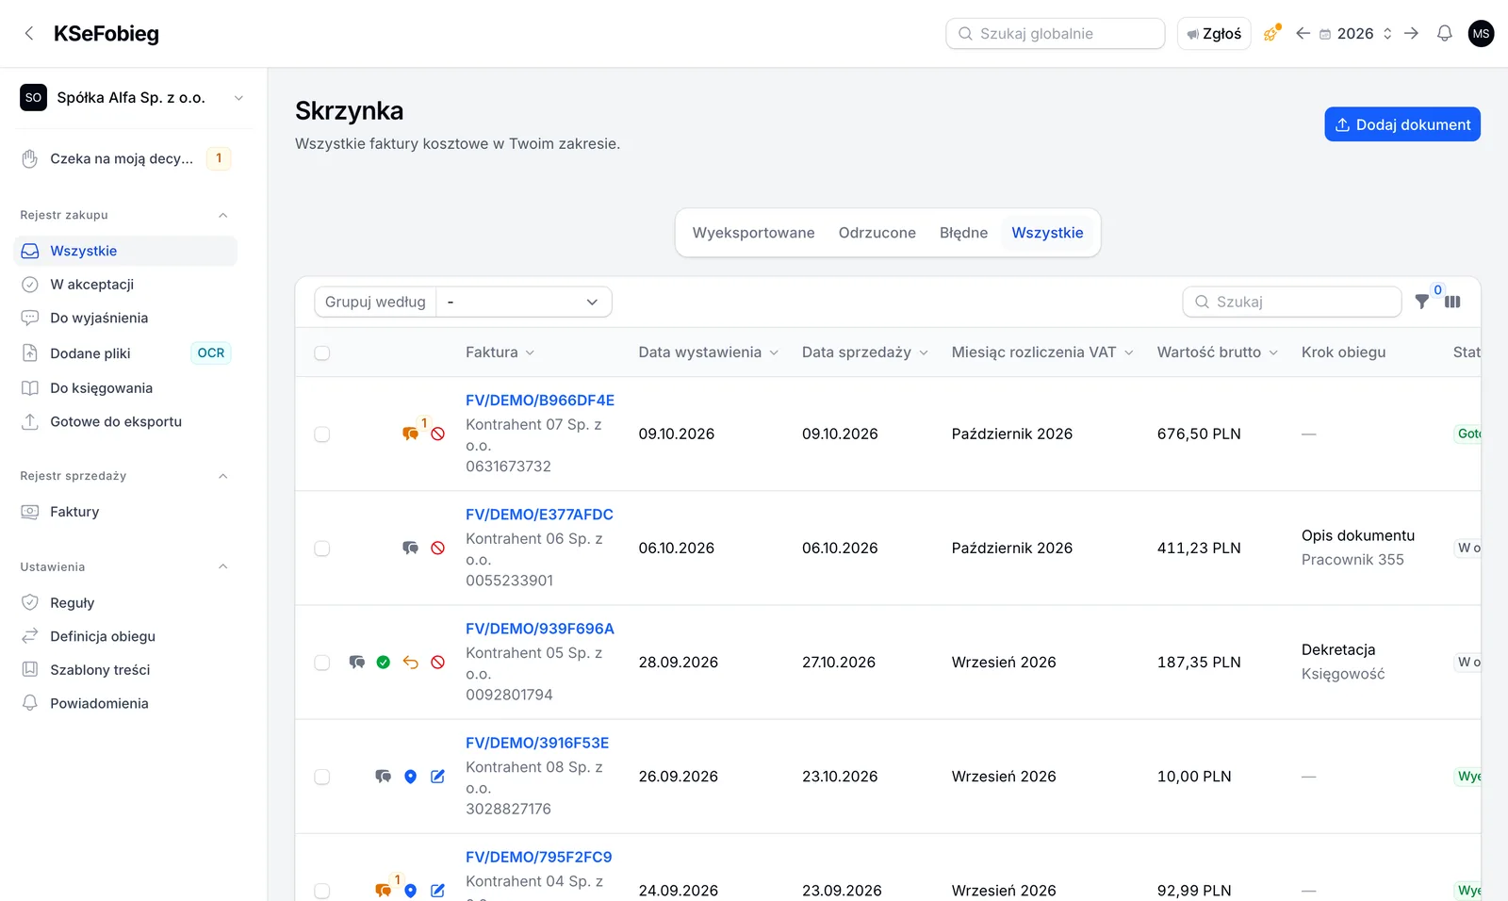The width and height of the screenshot is (1508, 901).
Task: Switch to the Wyeksportowane tab
Action: tap(753, 233)
